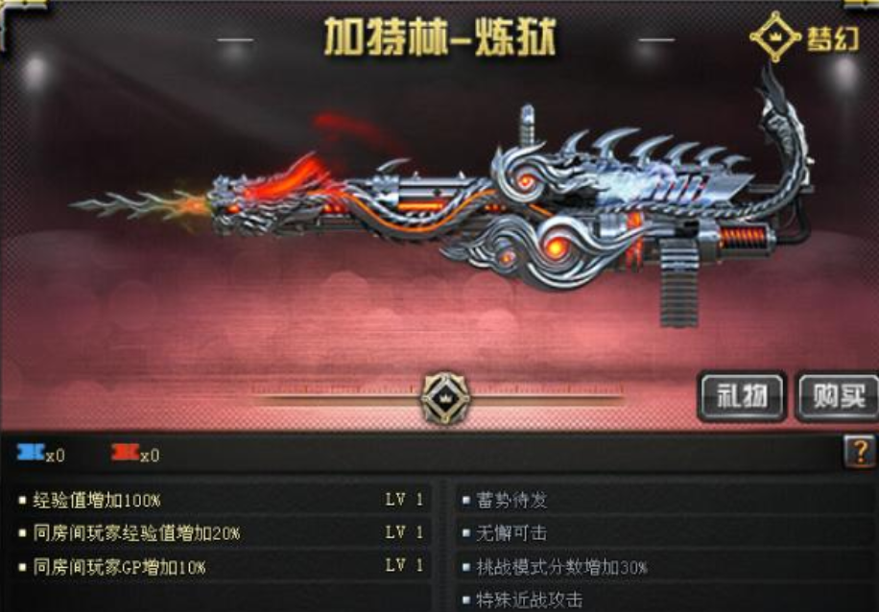Screen dimensions: 879x612
Task: Select the red ticket icon
Action: (x=125, y=452)
